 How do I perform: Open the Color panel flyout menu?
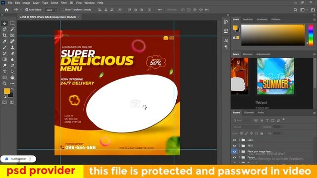tap(314, 20)
